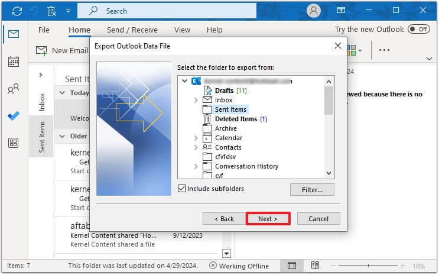Open the zoom percentage level
439x275 pixels.
pos(418,266)
